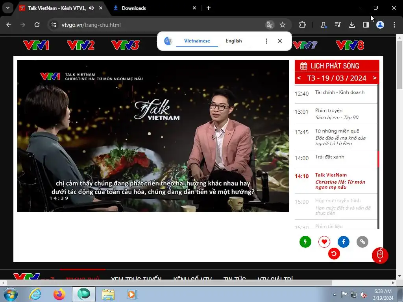Open the Windows Start menu
The height and width of the screenshot is (302, 403).
(11, 294)
